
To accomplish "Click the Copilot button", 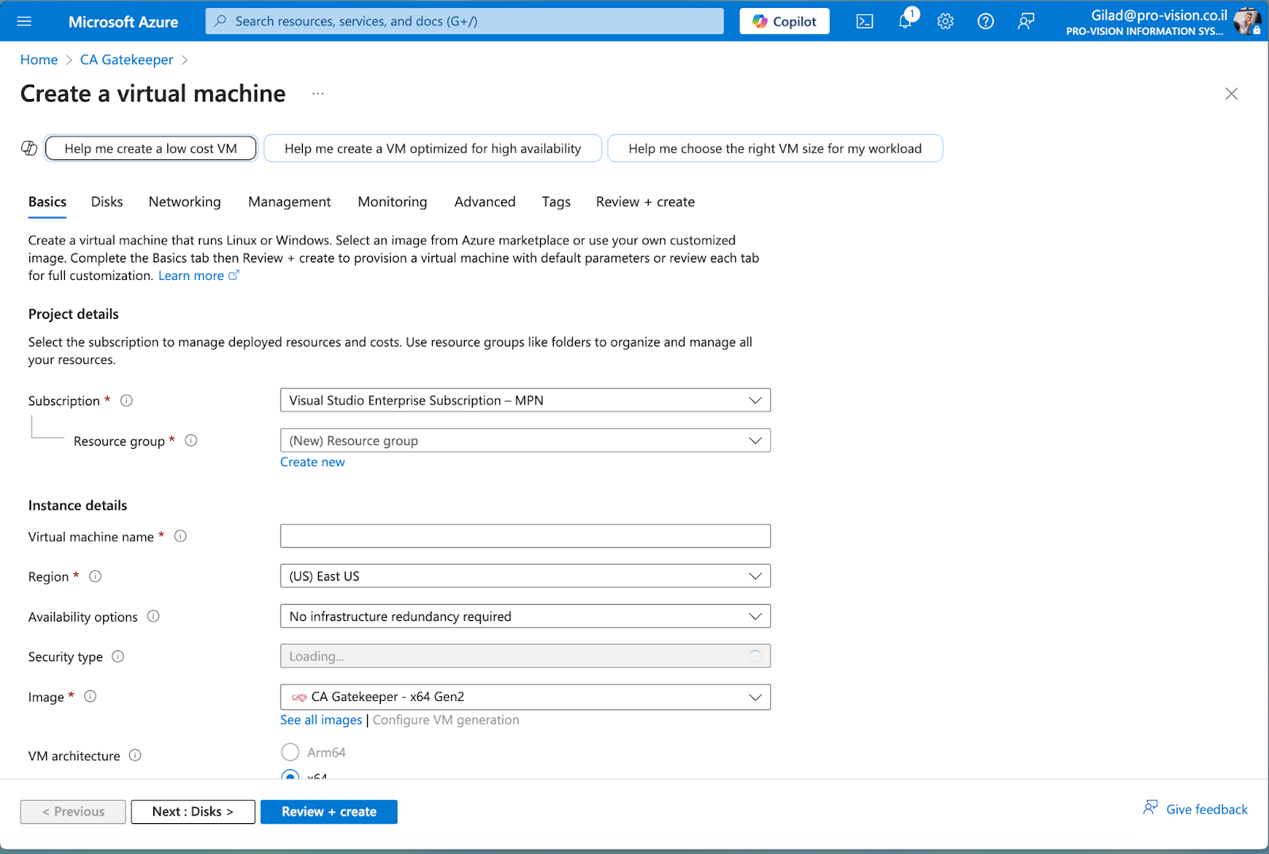I will coord(784,21).
